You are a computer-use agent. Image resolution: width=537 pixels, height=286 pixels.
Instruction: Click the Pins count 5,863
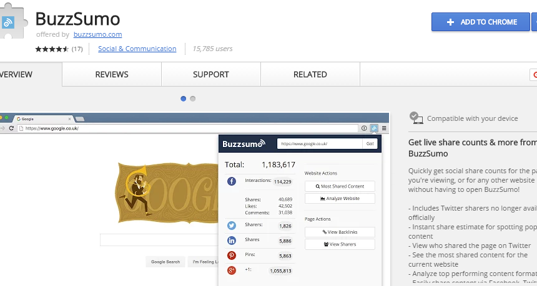pyautogui.click(x=285, y=256)
